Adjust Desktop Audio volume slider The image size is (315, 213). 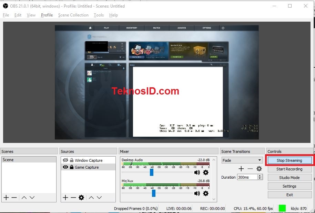click(152, 172)
